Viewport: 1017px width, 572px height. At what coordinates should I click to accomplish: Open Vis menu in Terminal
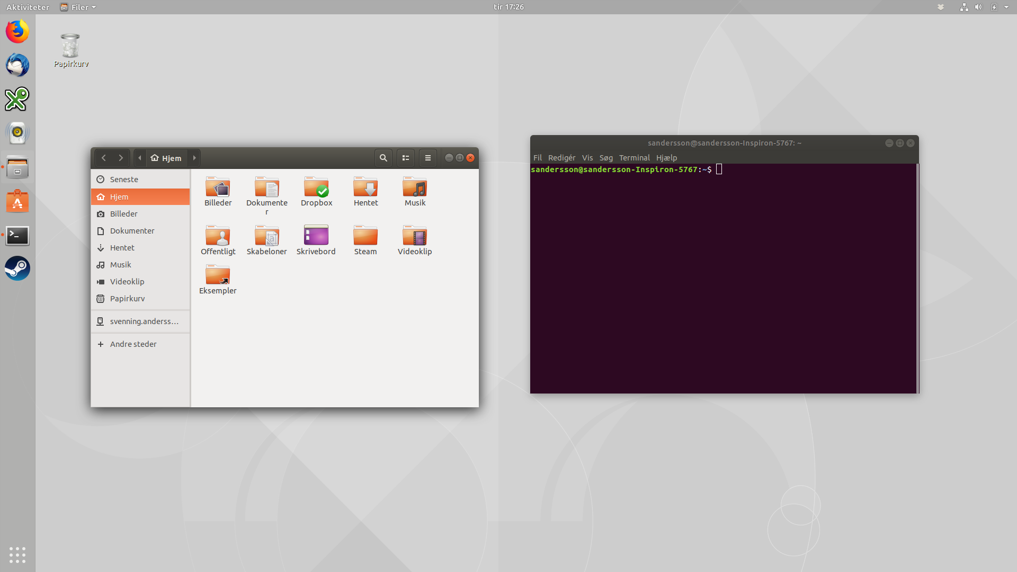pos(587,158)
